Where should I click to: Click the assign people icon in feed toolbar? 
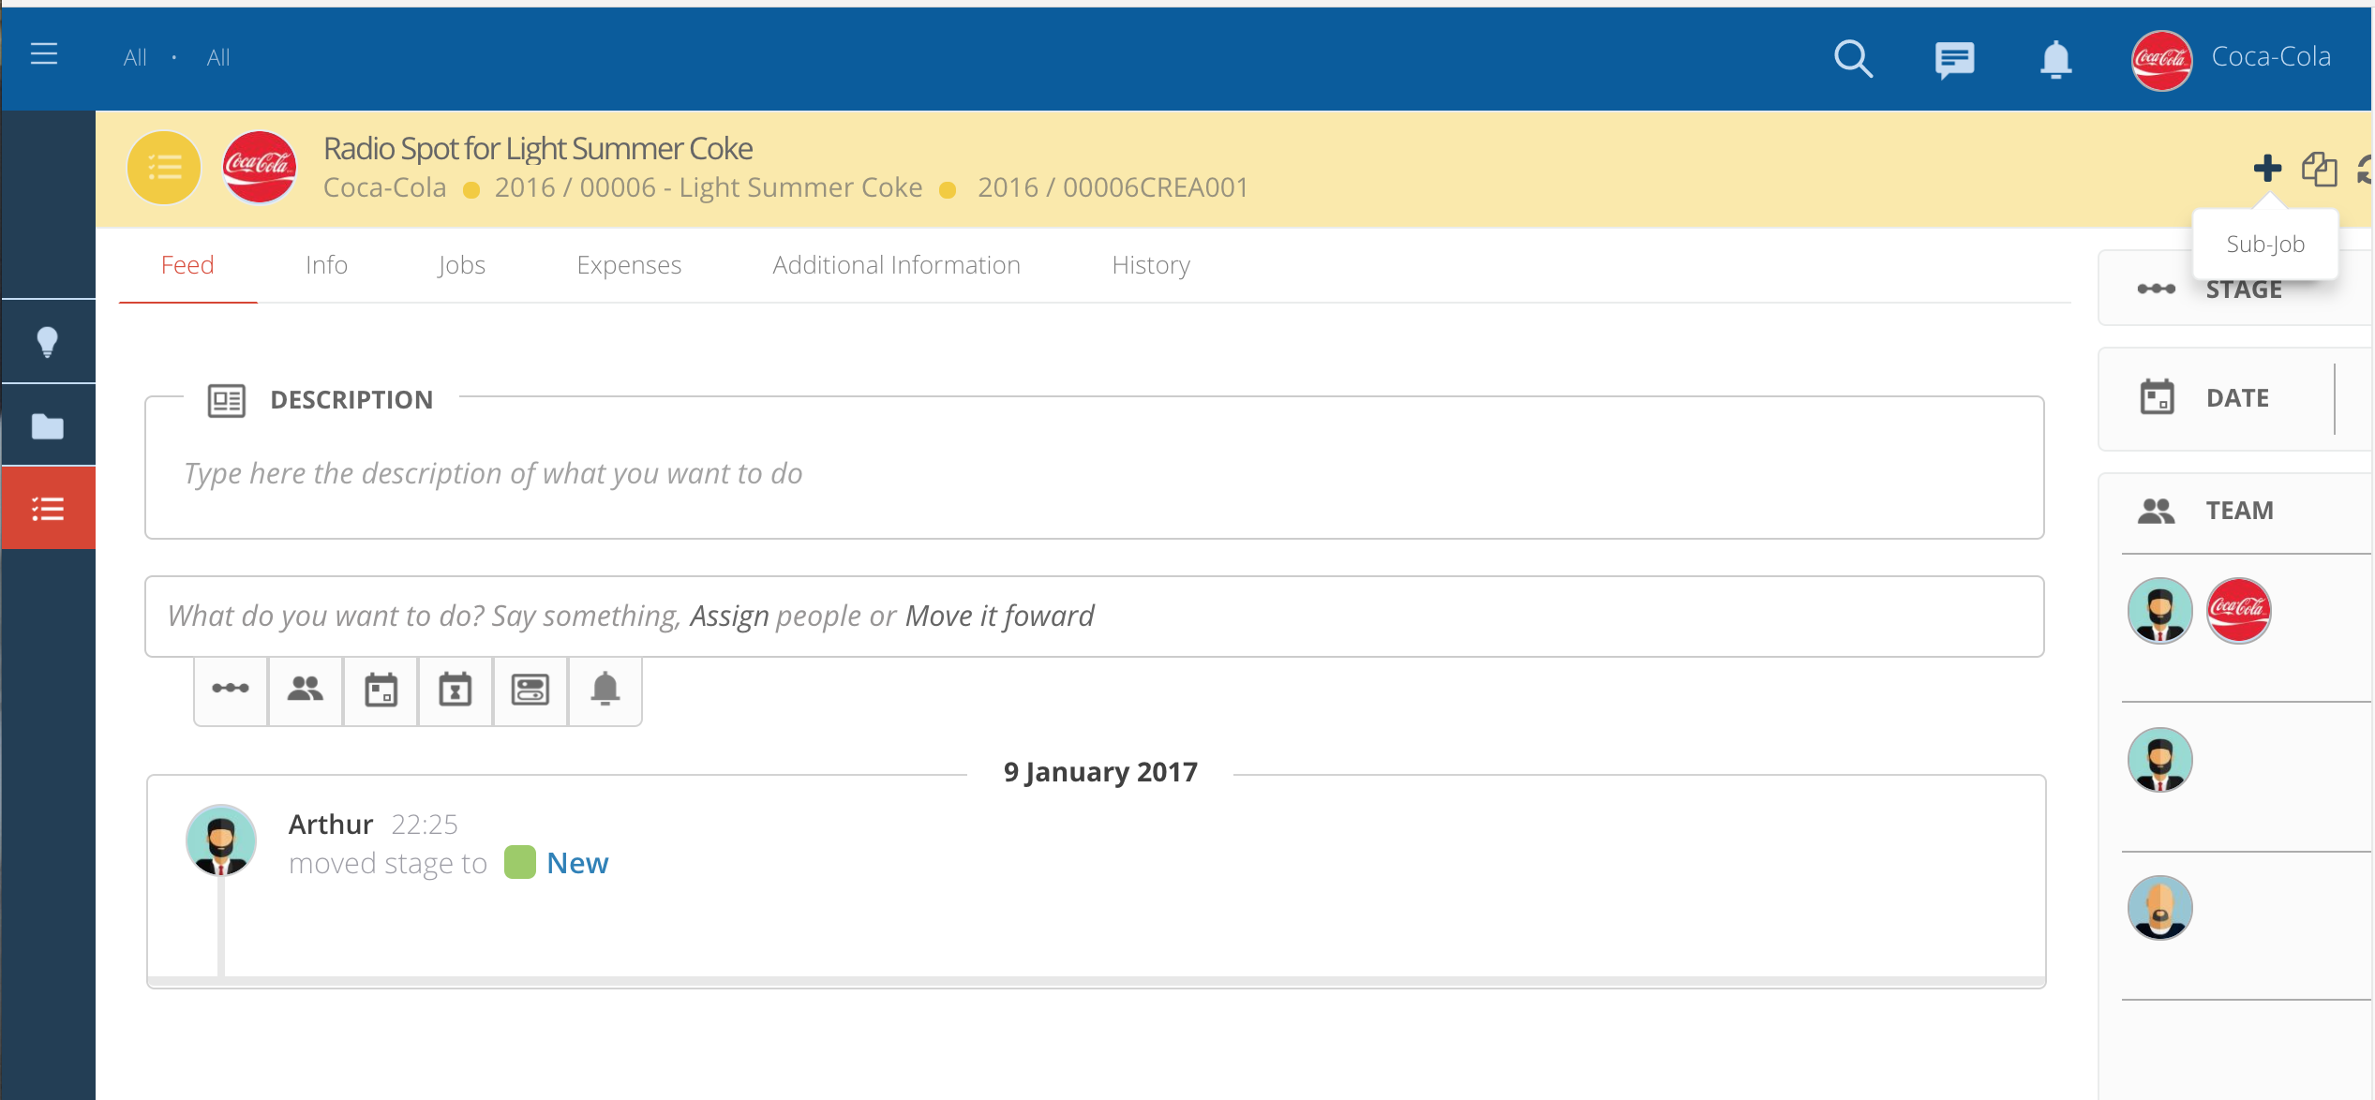point(305,688)
